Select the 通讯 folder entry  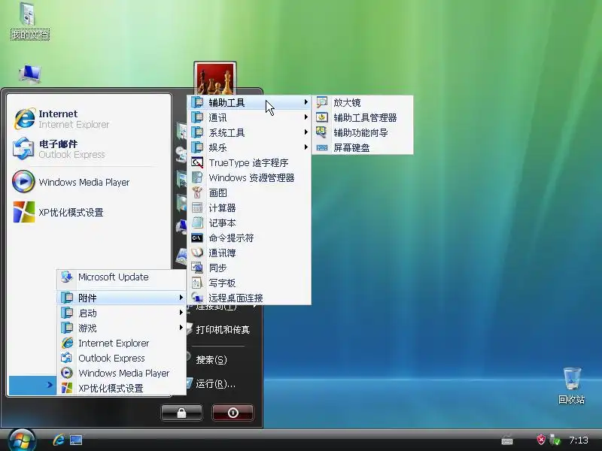click(249, 117)
